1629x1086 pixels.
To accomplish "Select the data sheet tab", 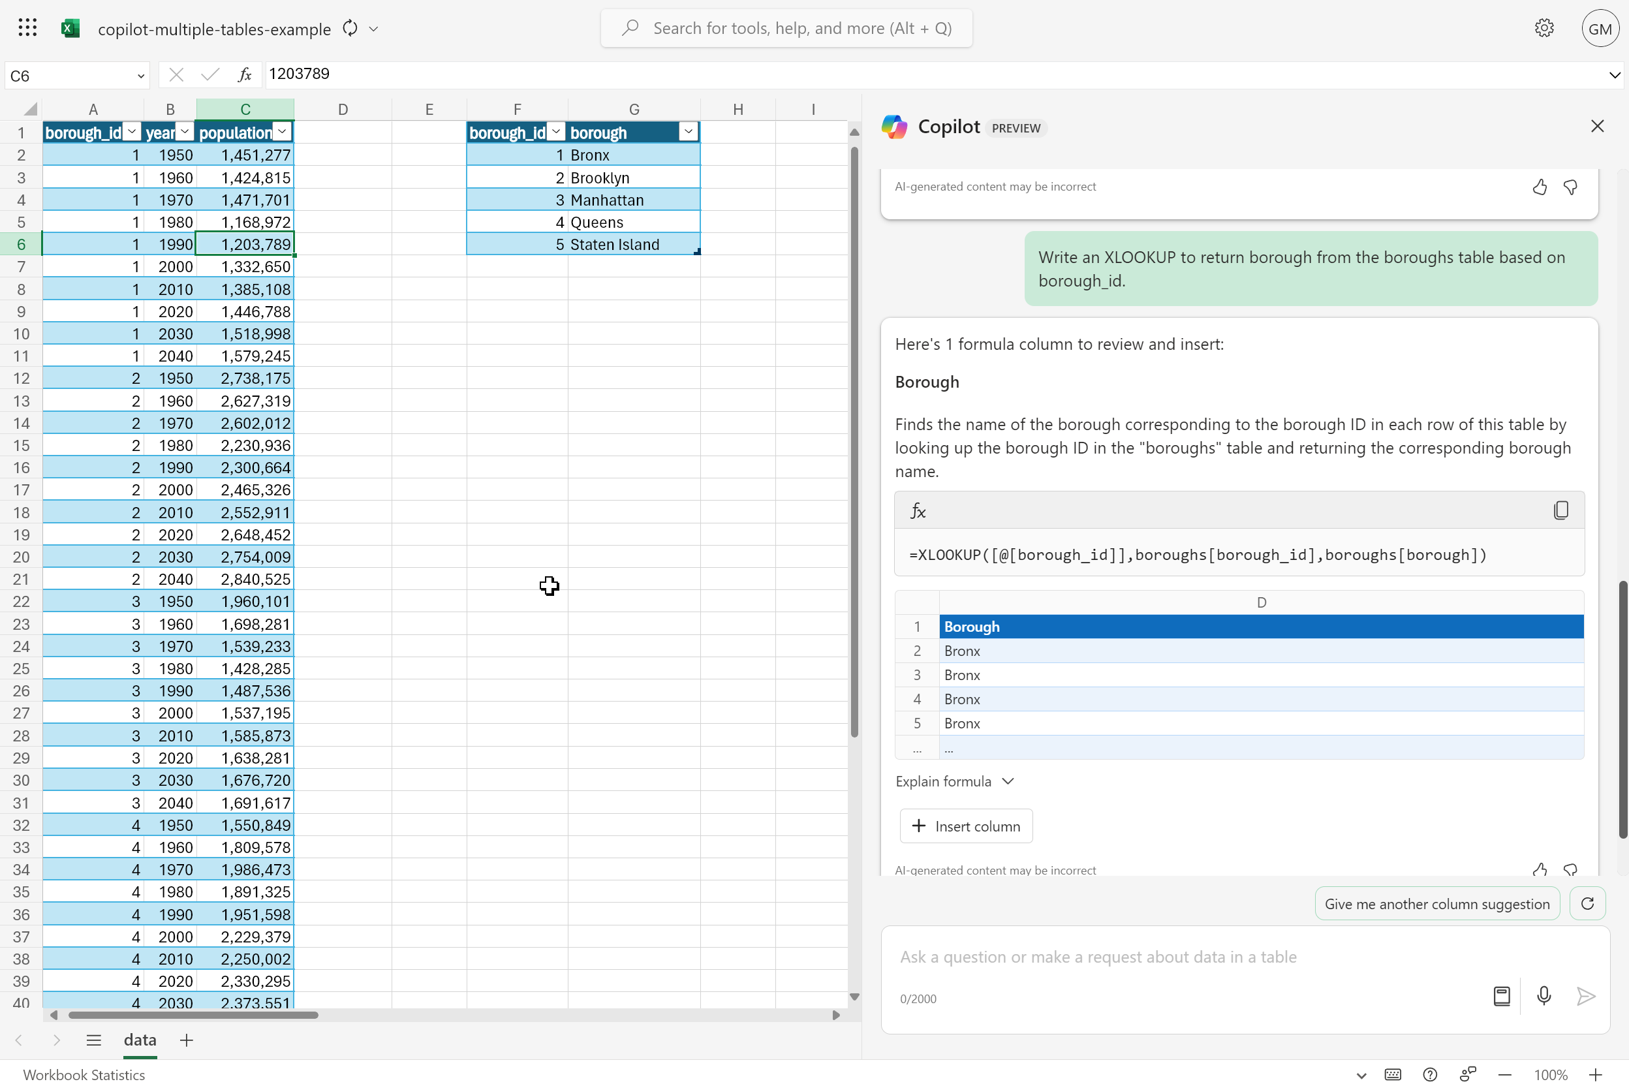I will (x=140, y=1040).
